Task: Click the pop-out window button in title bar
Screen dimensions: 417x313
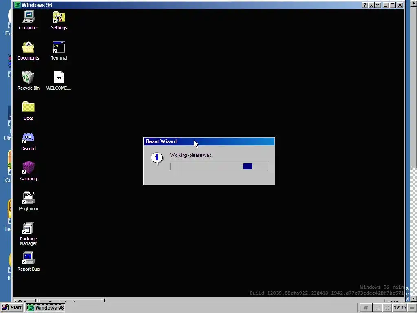Action: point(377,5)
